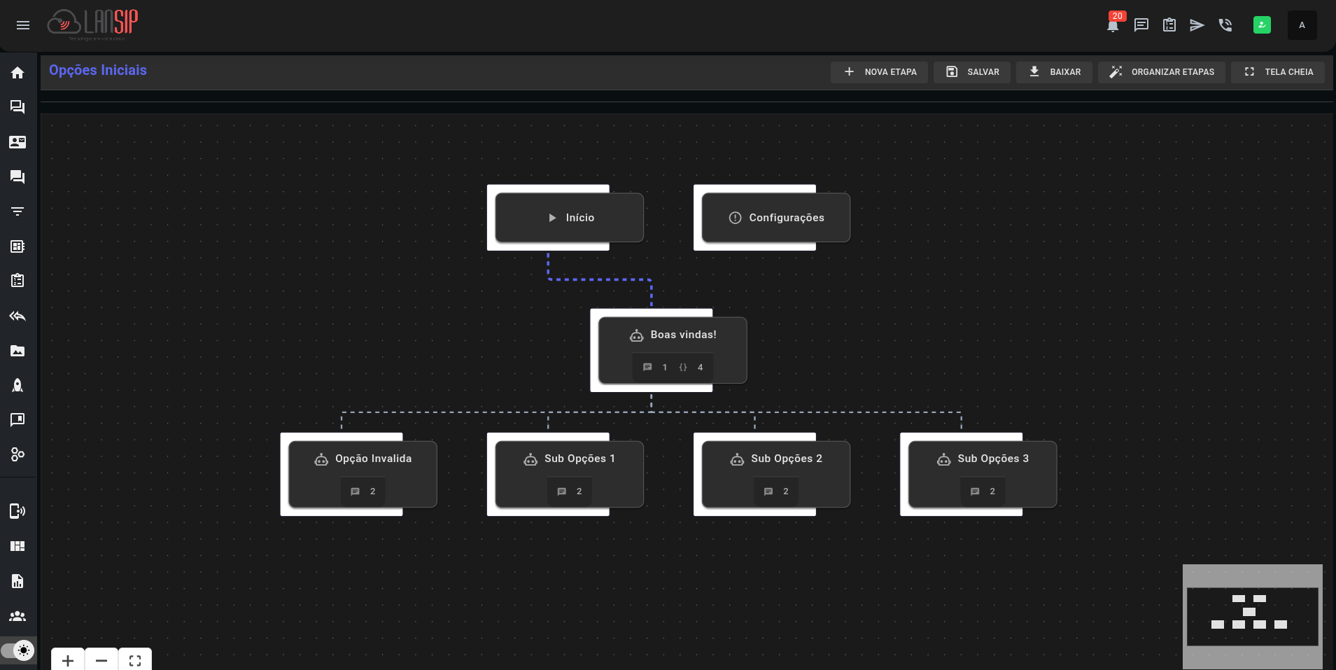Image resolution: width=1336 pixels, height=670 pixels.
Task: Toggle the green user status button
Action: (1262, 25)
